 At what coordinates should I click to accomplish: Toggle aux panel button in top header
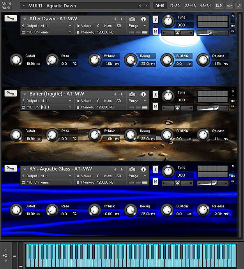tap(230, 6)
